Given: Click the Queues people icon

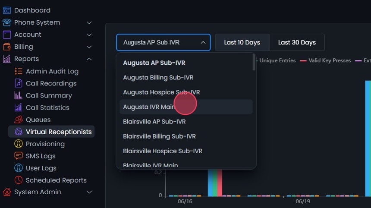Looking at the screenshot, I should tap(19, 120).
